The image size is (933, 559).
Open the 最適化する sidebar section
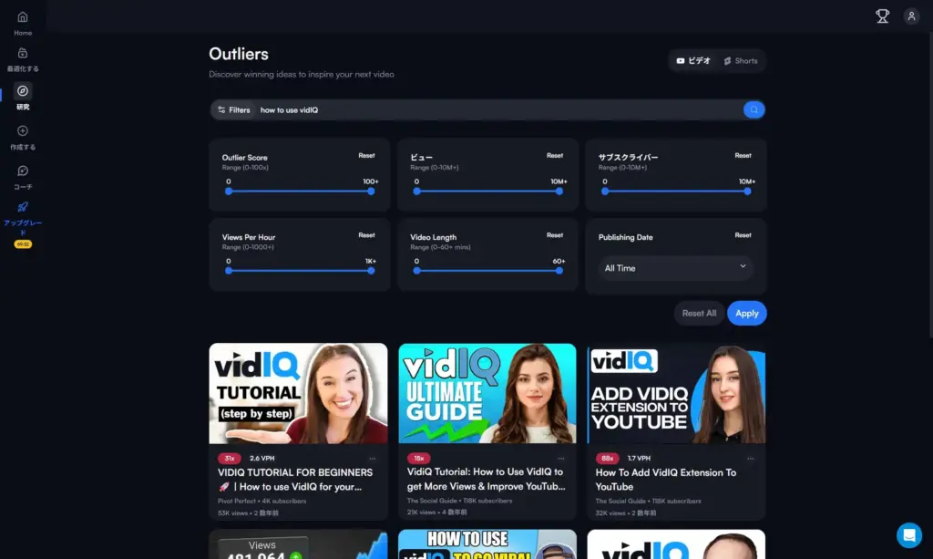[x=23, y=59]
